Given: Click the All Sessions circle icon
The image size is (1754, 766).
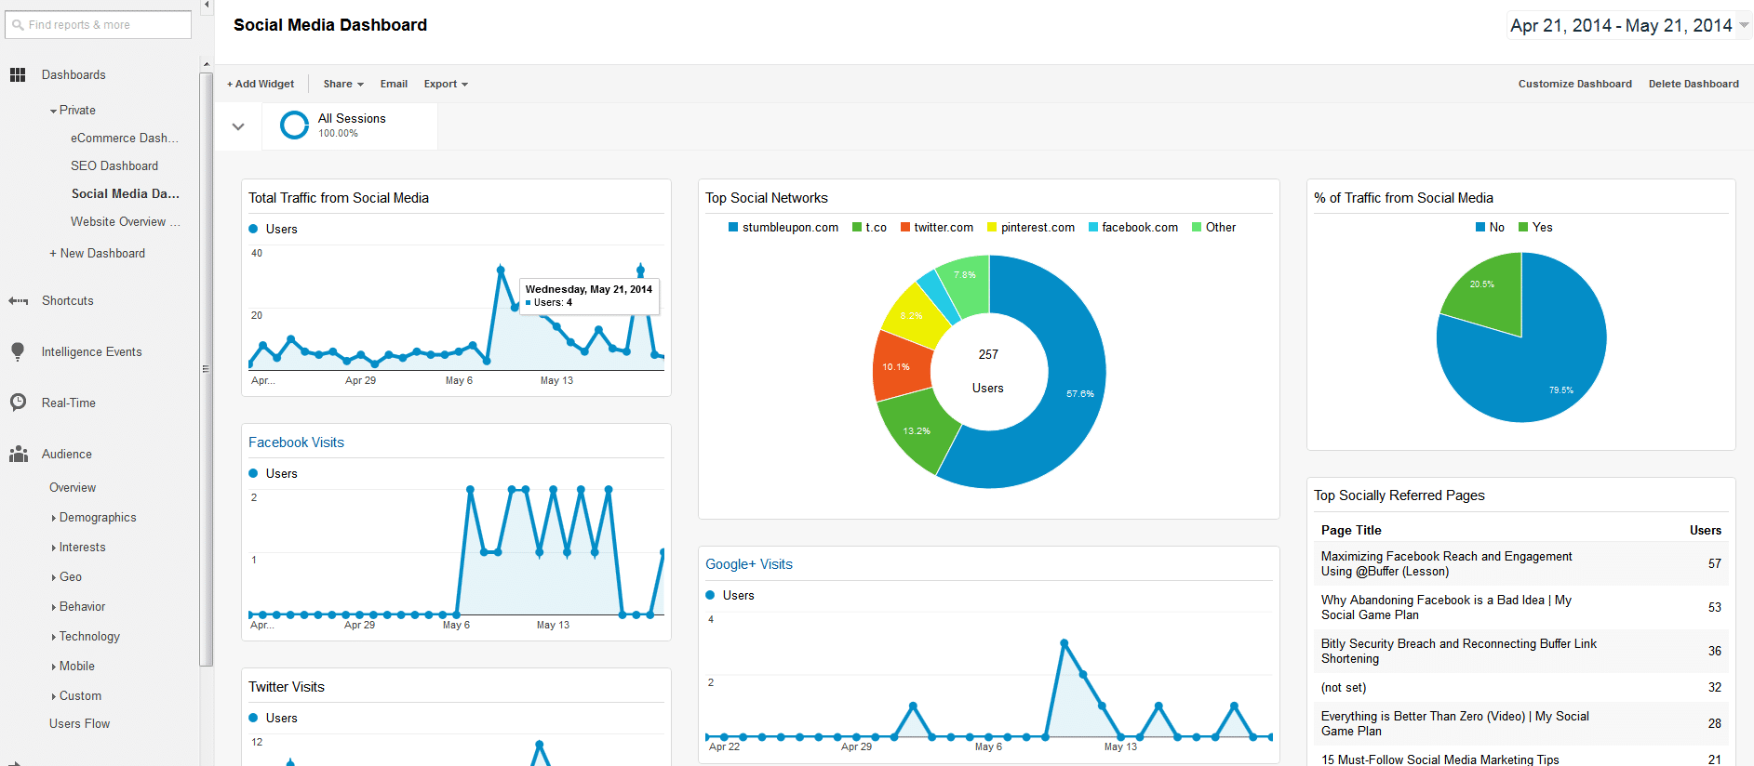Looking at the screenshot, I should pos(294,125).
